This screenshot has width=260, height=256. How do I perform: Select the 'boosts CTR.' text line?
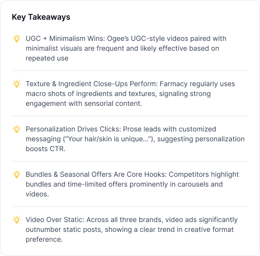(45, 149)
